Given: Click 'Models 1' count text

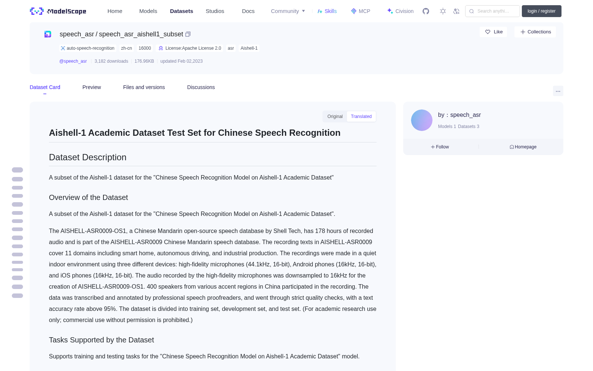Looking at the screenshot, I should click(447, 127).
